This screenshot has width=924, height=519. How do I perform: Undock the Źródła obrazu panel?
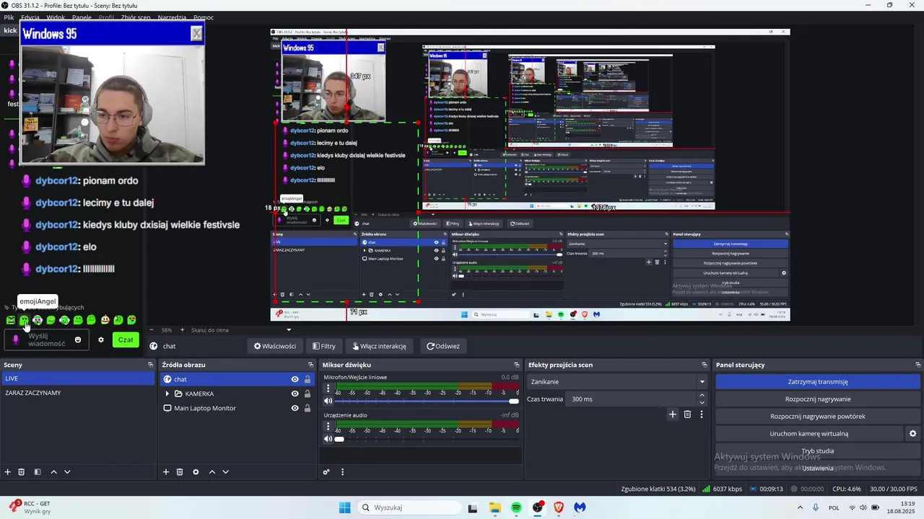310,365
